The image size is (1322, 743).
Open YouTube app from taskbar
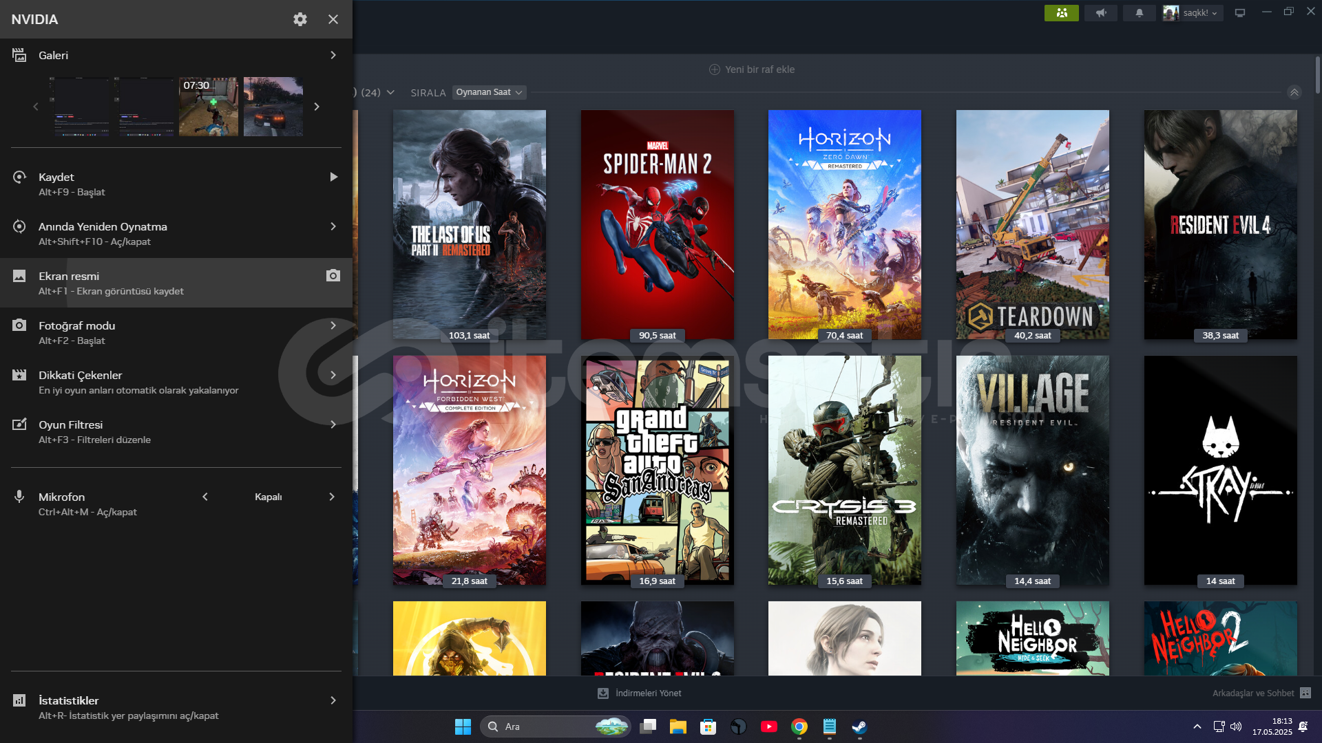pyautogui.click(x=769, y=726)
